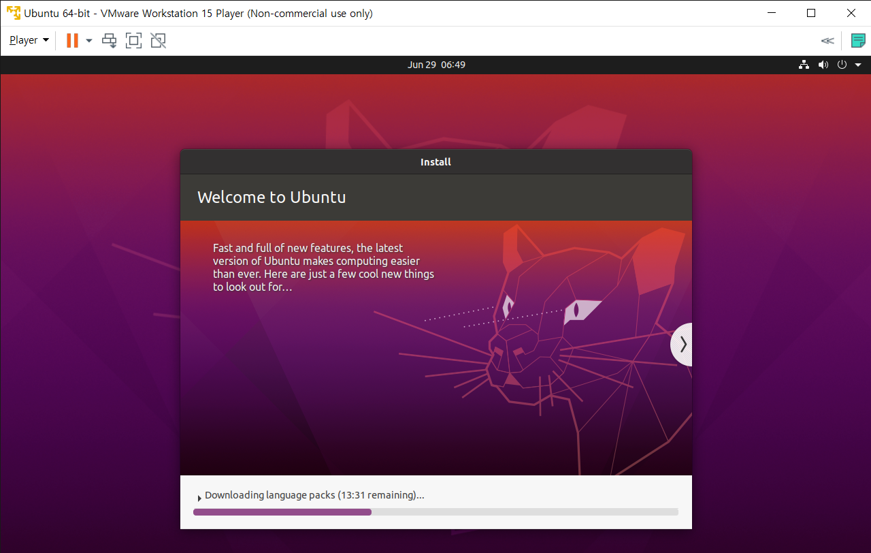The height and width of the screenshot is (553, 871).
Task: Click the volume speaker icon
Action: 823,65
